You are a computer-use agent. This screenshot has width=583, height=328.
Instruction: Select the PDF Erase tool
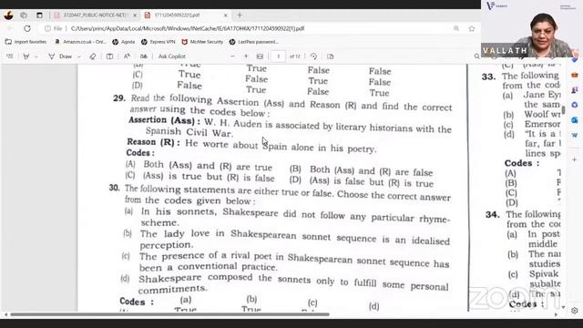point(93,56)
